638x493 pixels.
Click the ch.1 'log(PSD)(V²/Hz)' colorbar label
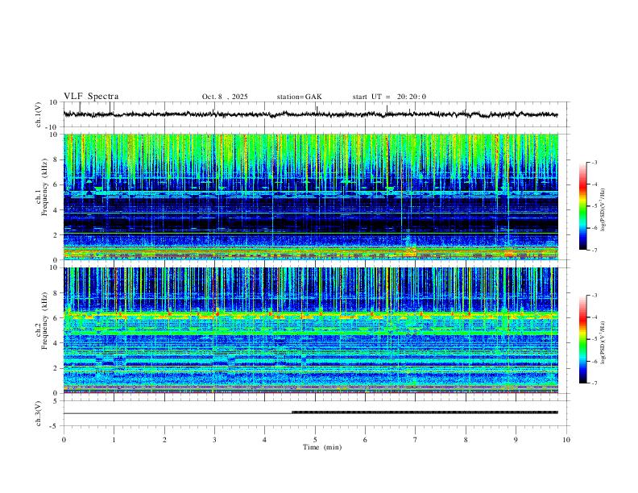[x=603, y=209]
